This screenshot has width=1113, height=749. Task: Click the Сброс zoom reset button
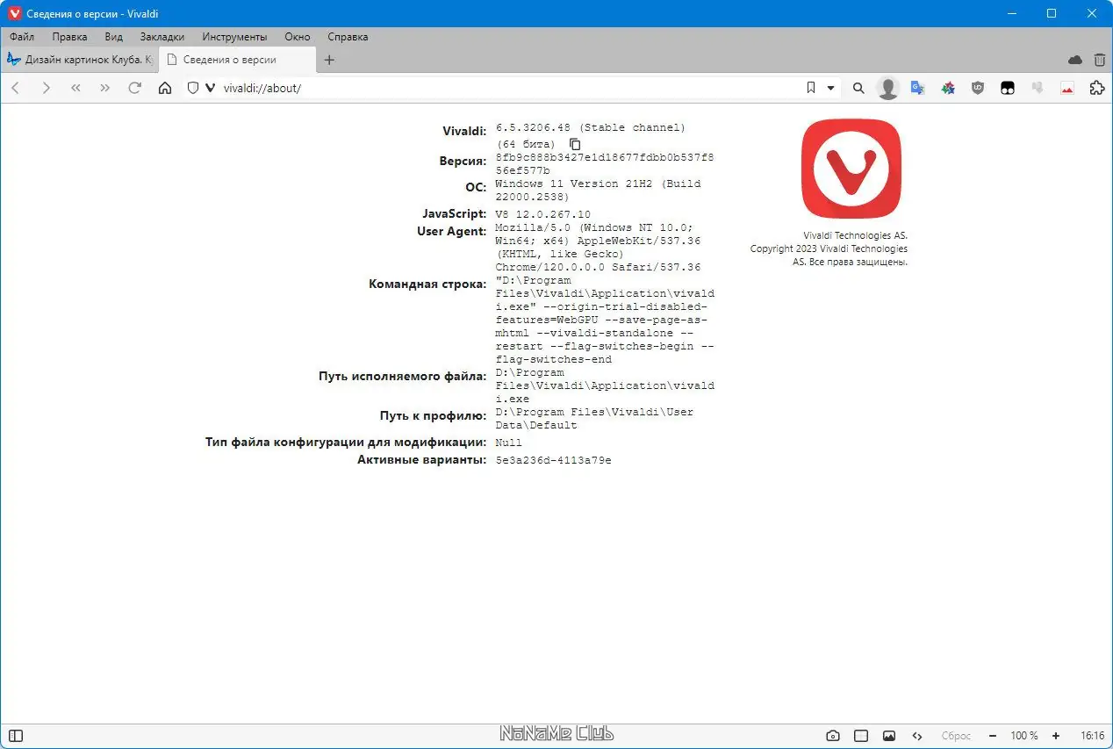(956, 736)
